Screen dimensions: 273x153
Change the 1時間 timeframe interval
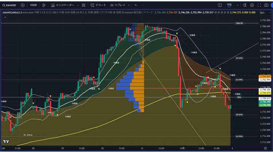pyautogui.click(x=33, y=5)
